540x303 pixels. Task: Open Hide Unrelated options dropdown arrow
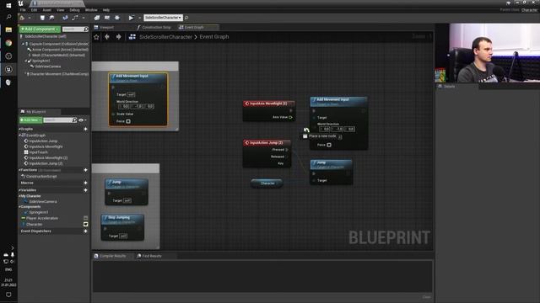(x=84, y=18)
